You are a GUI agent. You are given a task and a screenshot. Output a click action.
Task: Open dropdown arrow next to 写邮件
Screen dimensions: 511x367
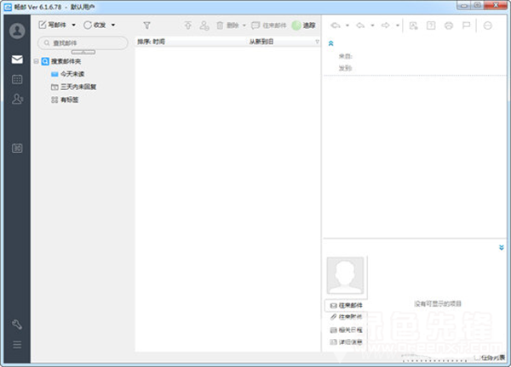click(73, 25)
